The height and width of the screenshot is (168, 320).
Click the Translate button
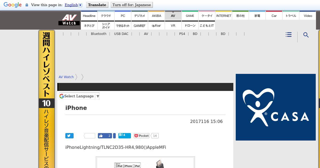point(97,5)
